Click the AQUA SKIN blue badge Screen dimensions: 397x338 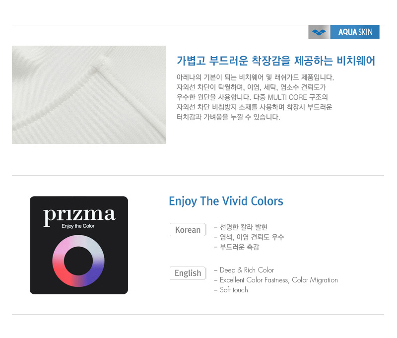[x=355, y=32]
